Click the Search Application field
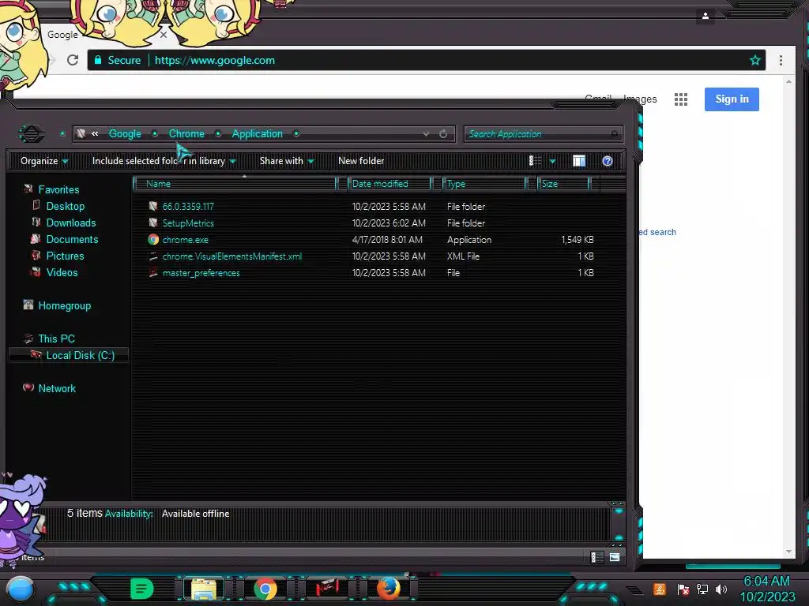 (543, 134)
